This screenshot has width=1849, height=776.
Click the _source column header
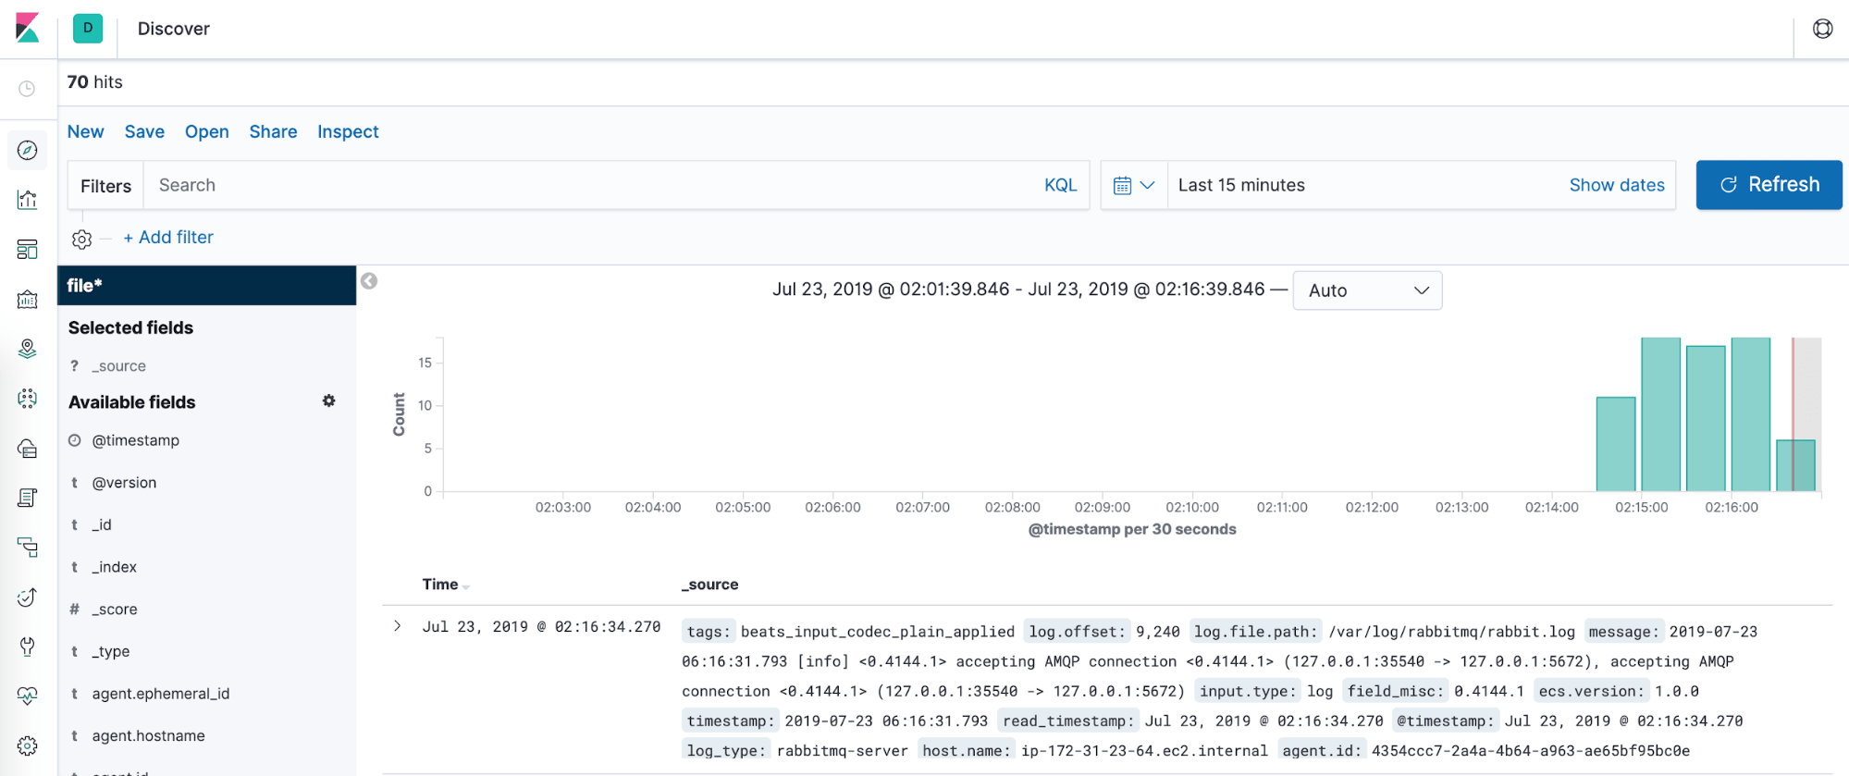(709, 585)
